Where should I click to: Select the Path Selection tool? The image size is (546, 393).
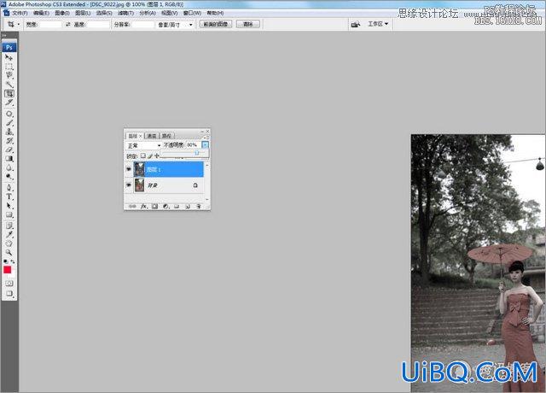[x=9, y=206]
